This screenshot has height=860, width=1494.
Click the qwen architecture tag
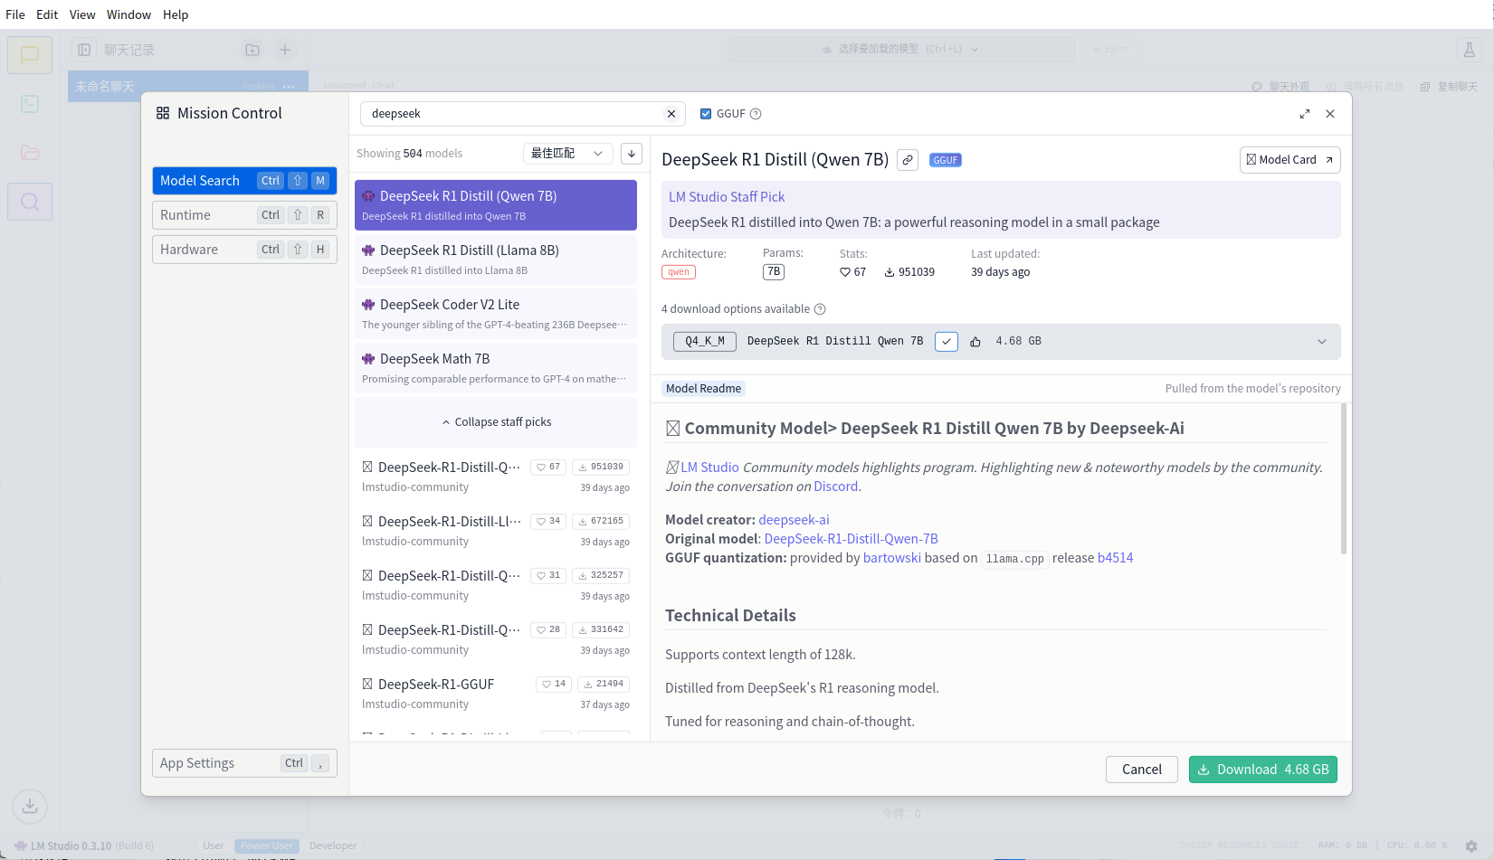[x=679, y=272]
